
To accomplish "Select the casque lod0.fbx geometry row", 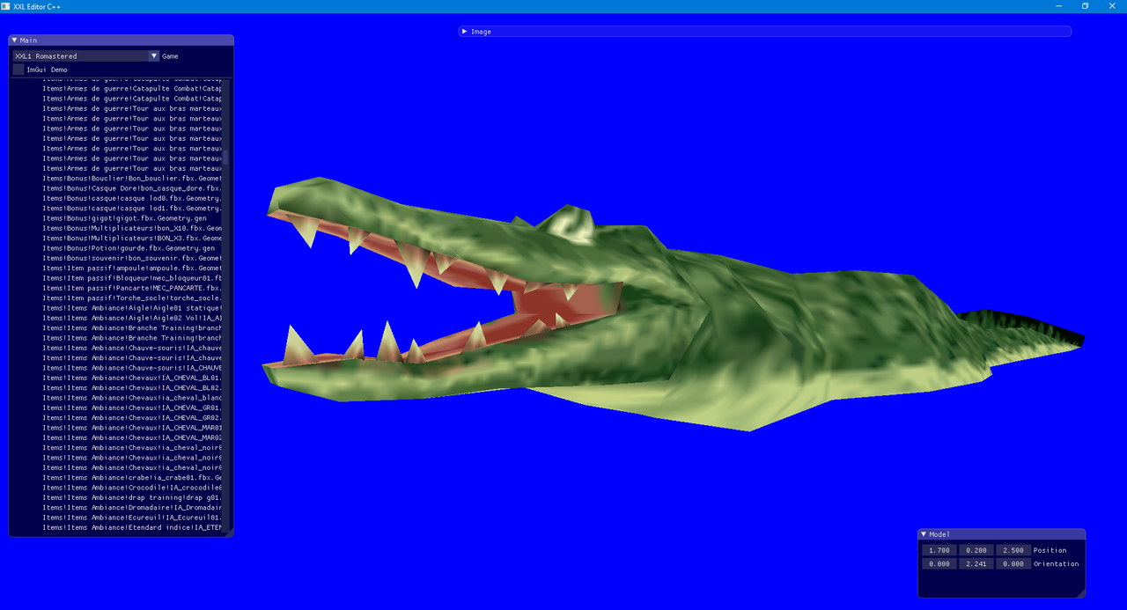I will (132, 198).
